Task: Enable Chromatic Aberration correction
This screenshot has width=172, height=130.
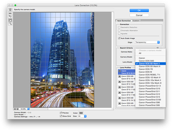Action: click(x=119, y=31)
